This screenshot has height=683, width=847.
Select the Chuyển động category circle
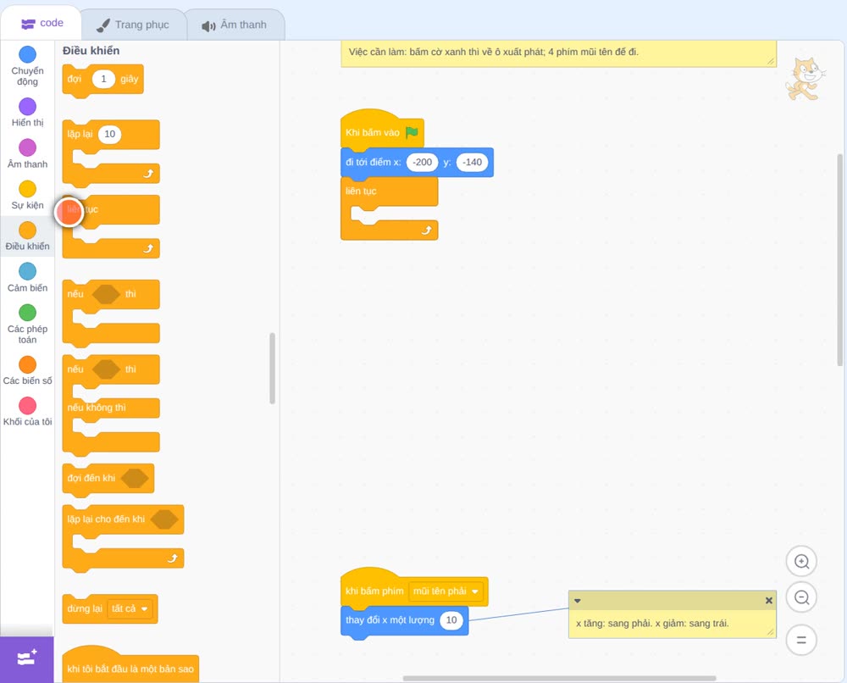coord(28,54)
